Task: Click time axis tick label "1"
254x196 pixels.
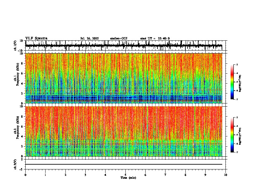Action: click(x=45, y=175)
